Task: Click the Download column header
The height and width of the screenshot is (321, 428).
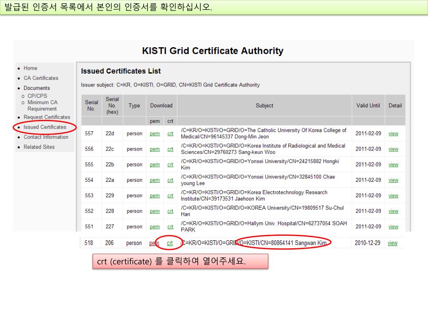Action: [161, 106]
